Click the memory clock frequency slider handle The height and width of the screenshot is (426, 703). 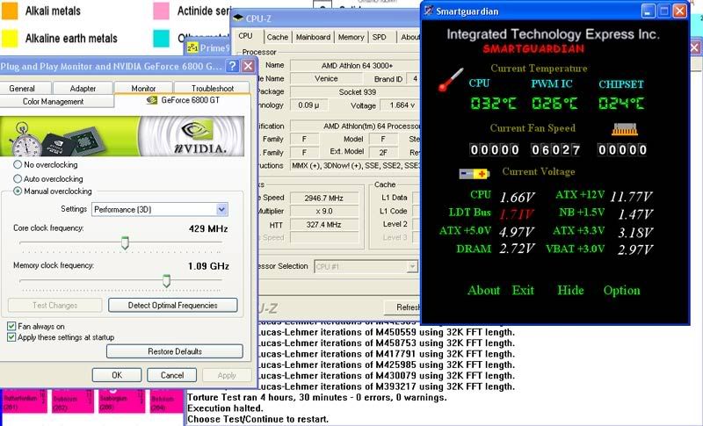(166, 281)
